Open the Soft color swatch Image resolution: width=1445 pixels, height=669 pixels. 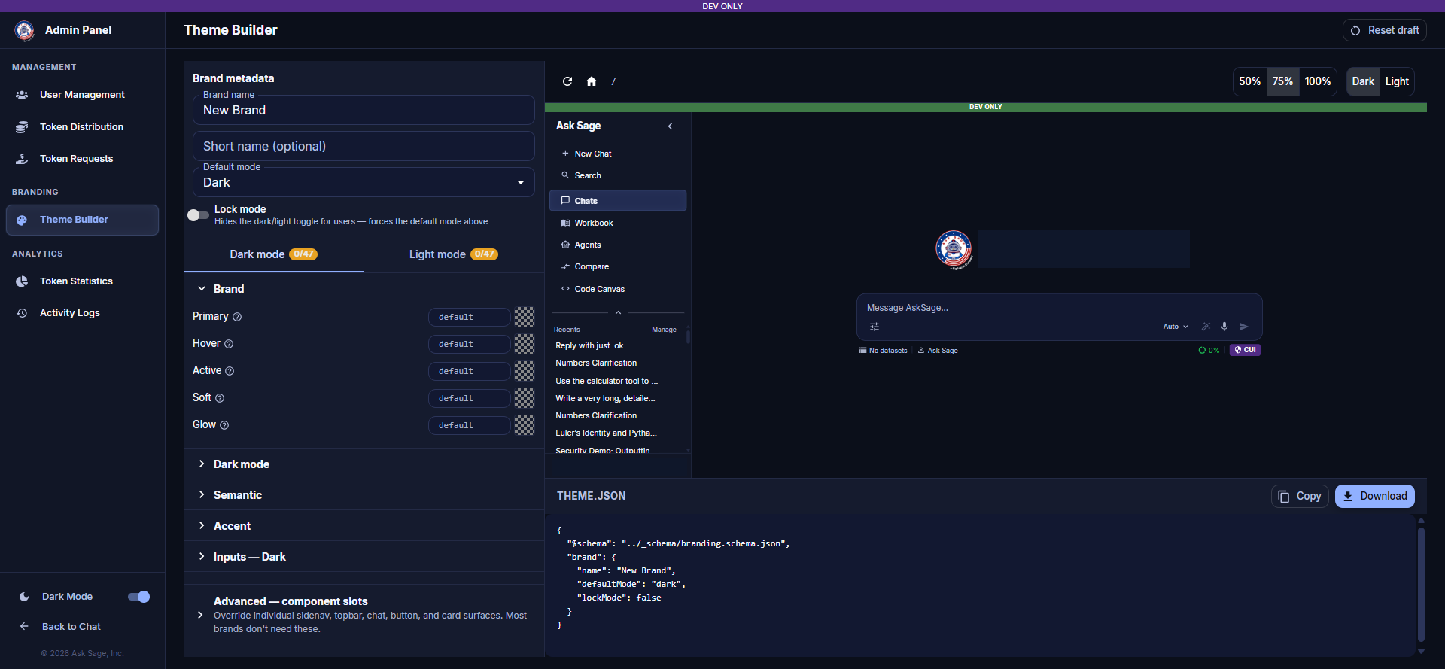pos(525,398)
